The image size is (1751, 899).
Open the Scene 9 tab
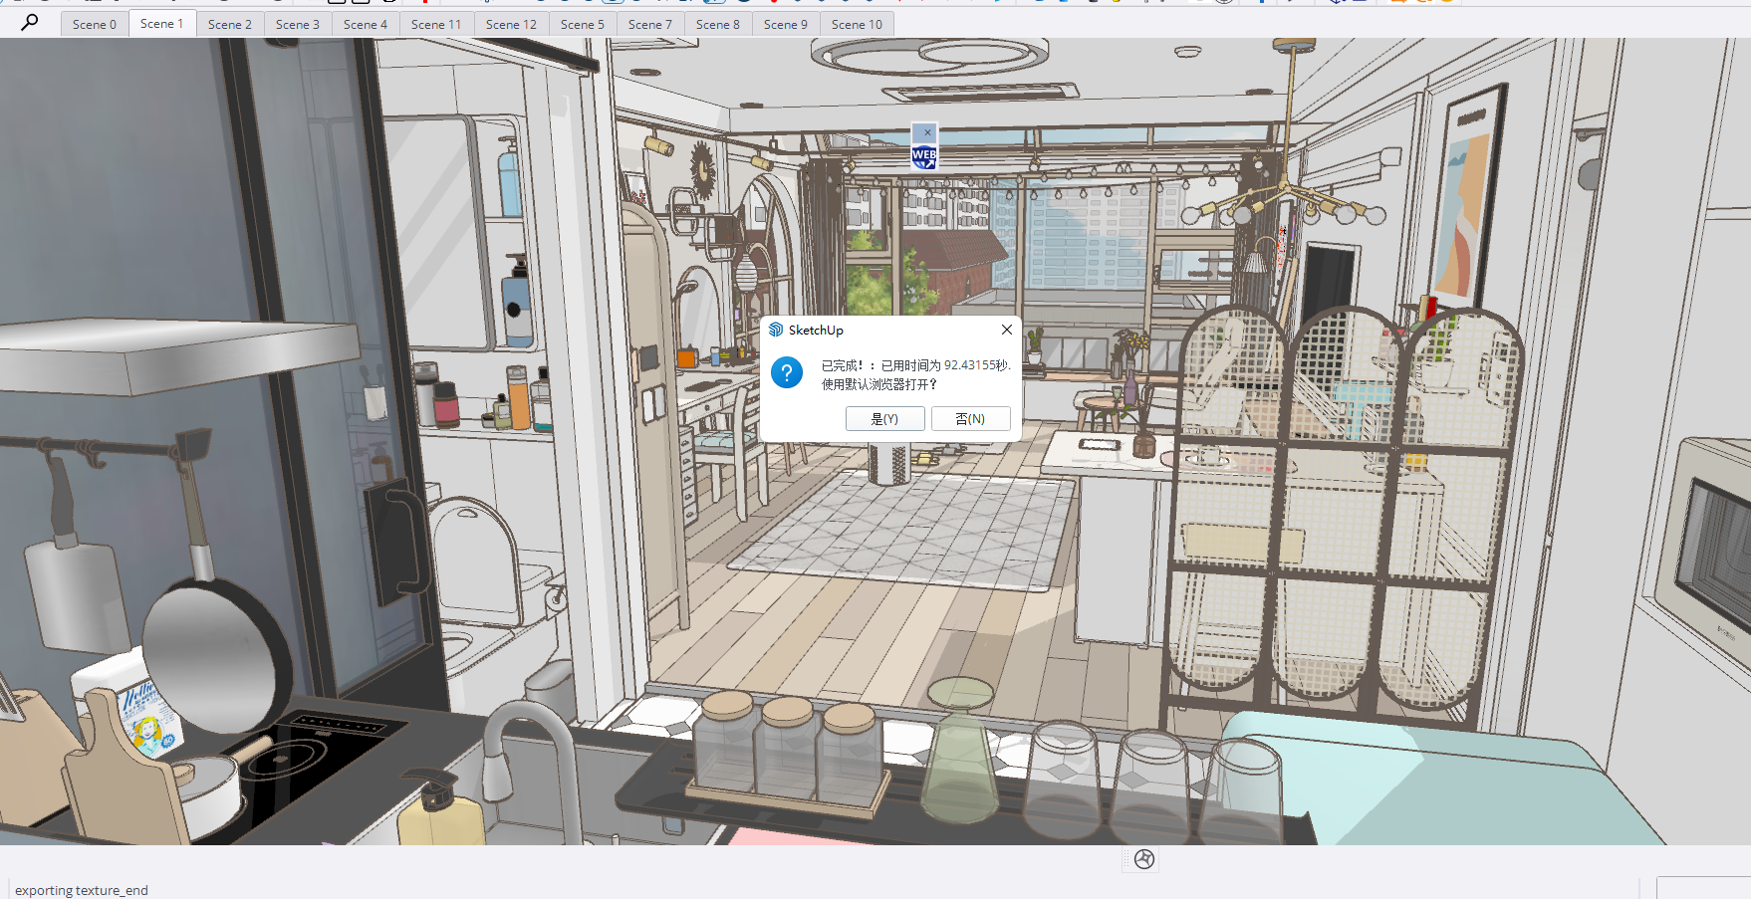pyautogui.click(x=785, y=24)
